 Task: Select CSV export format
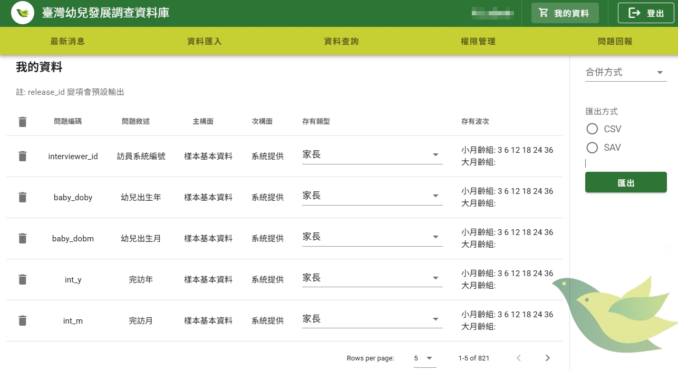point(592,129)
